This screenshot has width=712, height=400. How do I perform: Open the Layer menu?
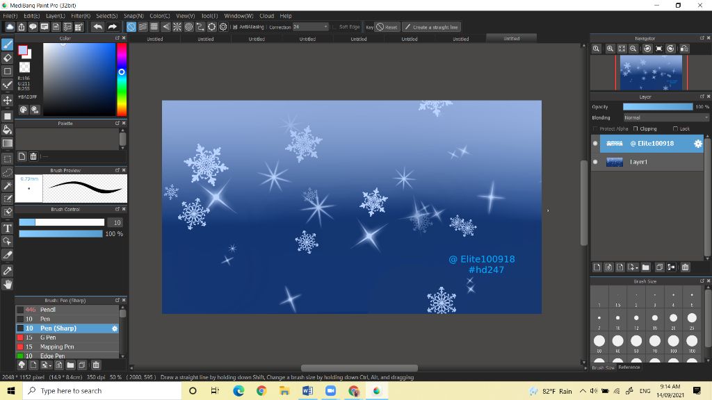point(56,16)
